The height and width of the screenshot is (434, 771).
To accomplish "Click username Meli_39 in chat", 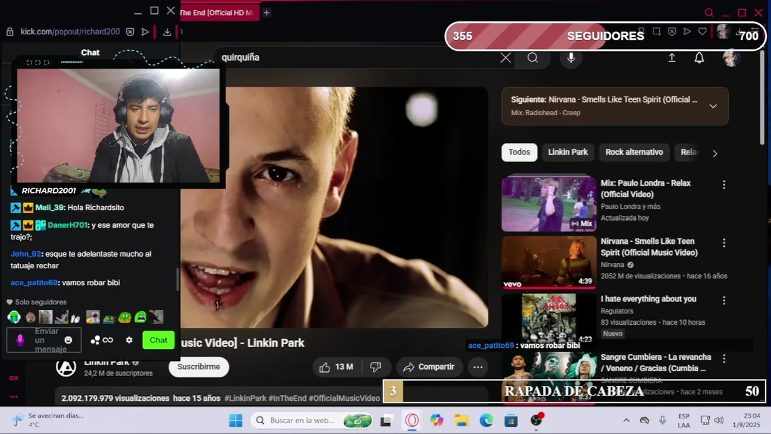I will pyautogui.click(x=49, y=207).
